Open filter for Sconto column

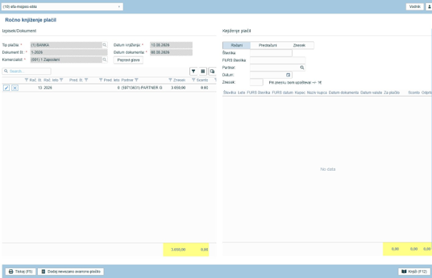(x=194, y=80)
